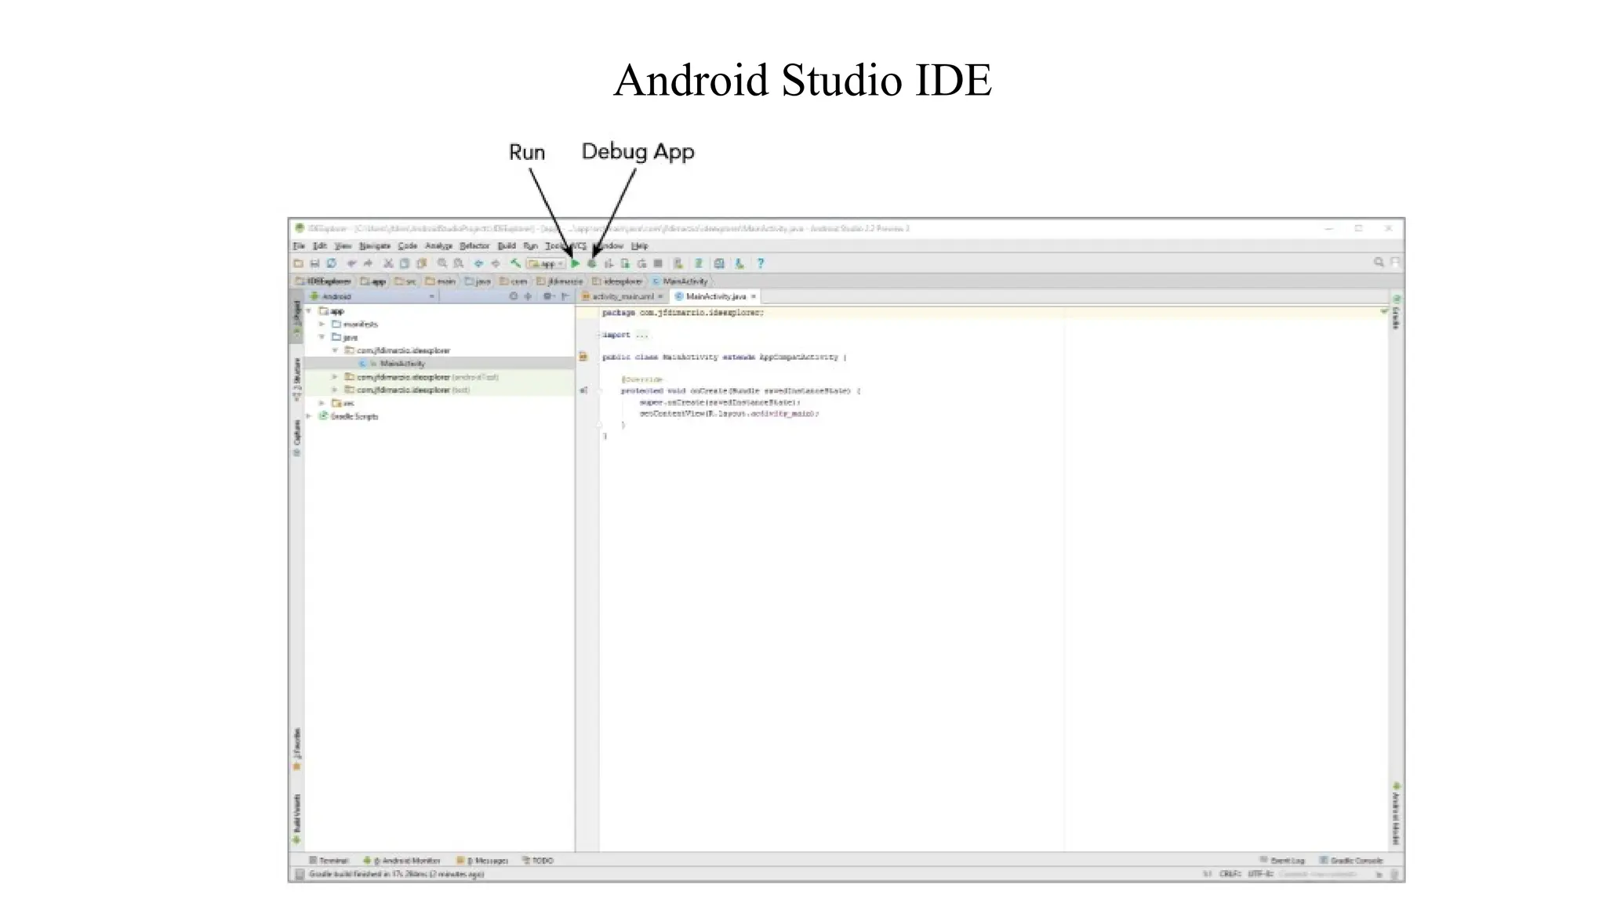Click the Undo arrow icon
The width and height of the screenshot is (1606, 903).
tap(352, 264)
